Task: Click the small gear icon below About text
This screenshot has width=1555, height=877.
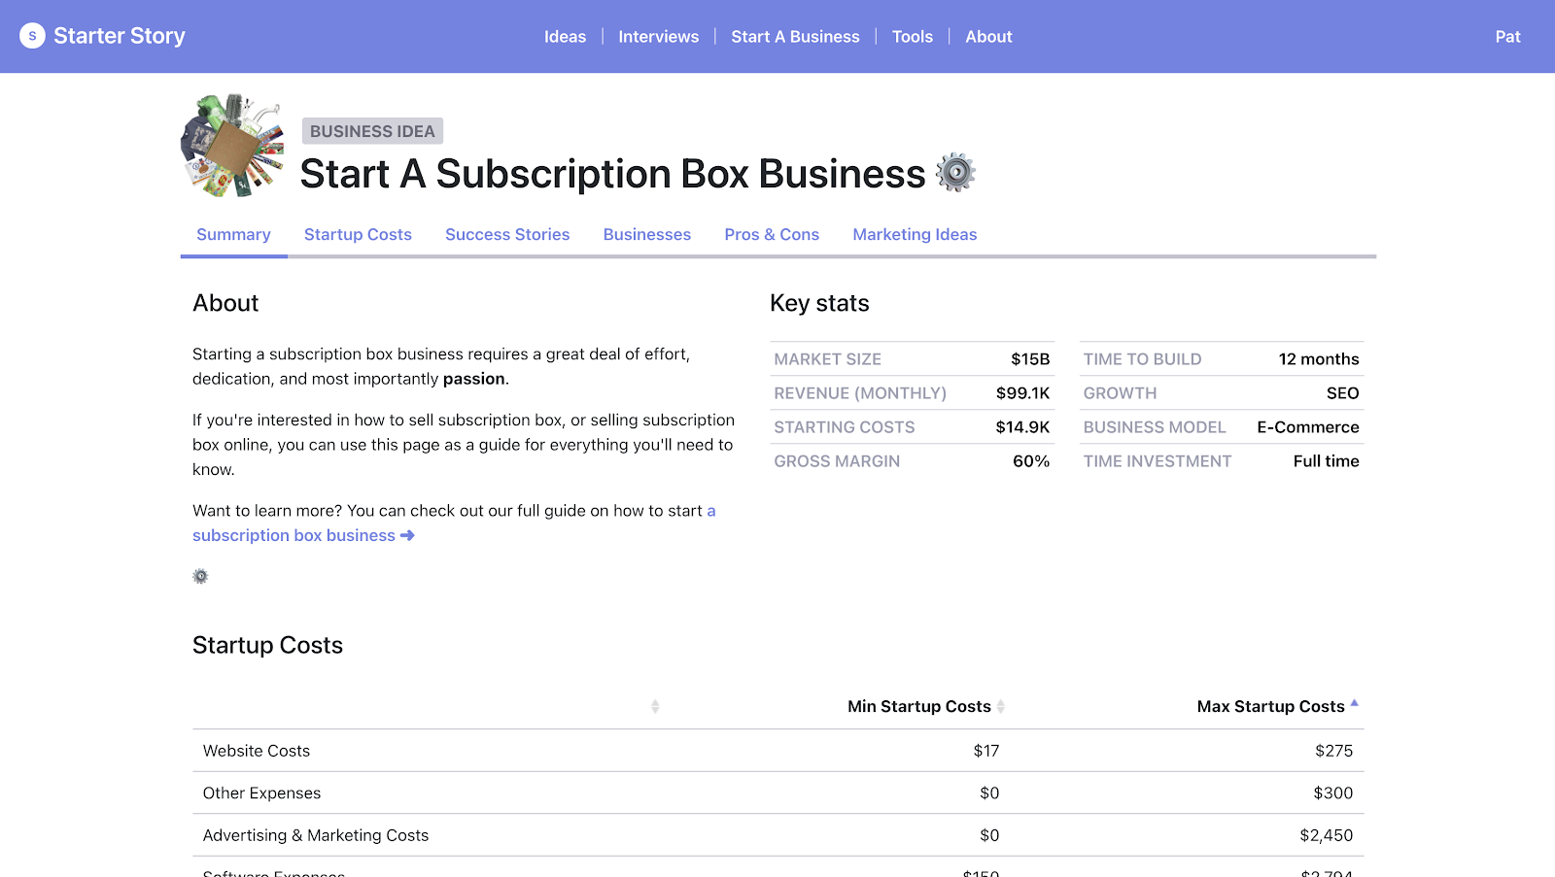Action: pos(200,576)
